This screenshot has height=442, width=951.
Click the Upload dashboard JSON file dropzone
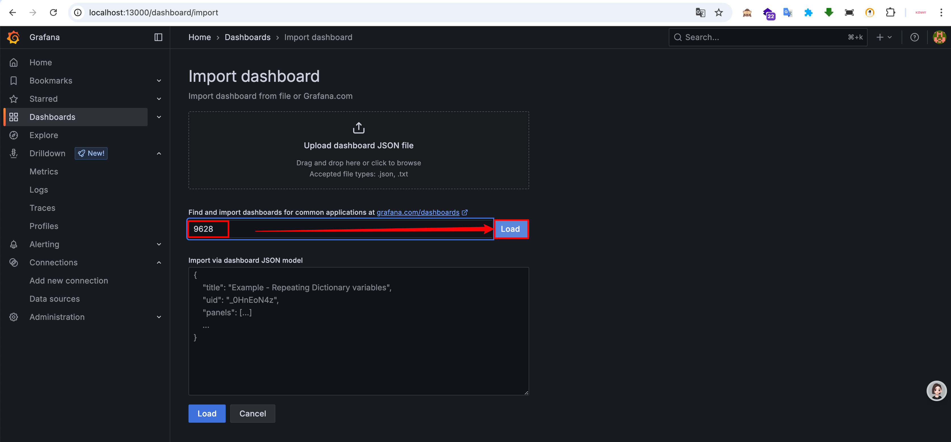(359, 150)
